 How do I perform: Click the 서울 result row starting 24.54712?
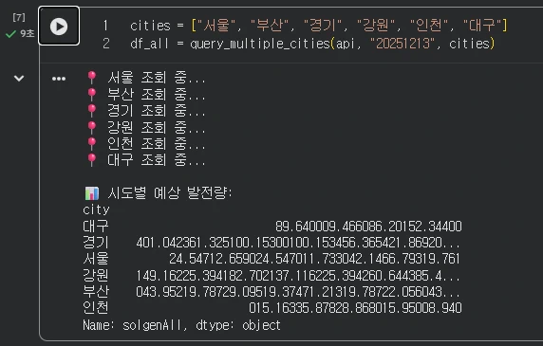click(x=314, y=259)
